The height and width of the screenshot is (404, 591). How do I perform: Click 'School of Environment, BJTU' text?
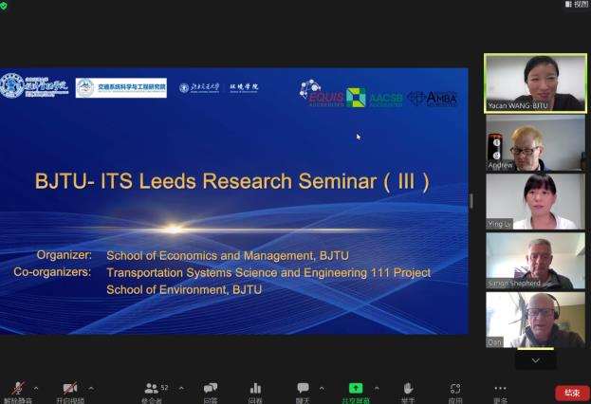click(x=184, y=289)
